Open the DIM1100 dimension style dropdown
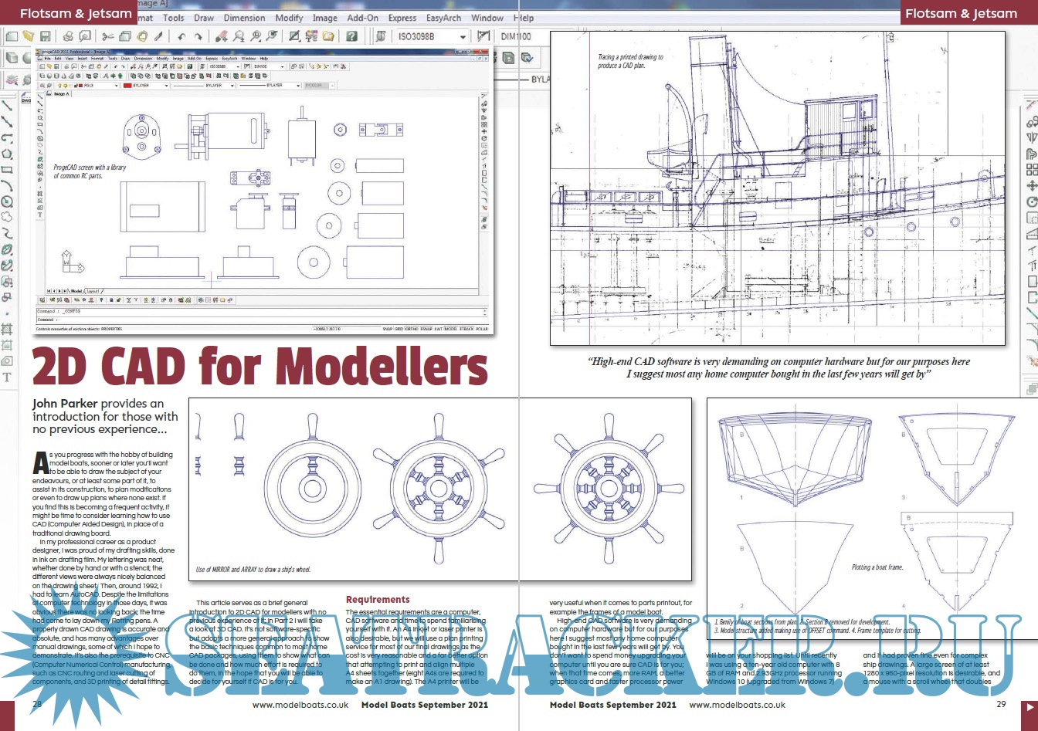 pos(516,36)
